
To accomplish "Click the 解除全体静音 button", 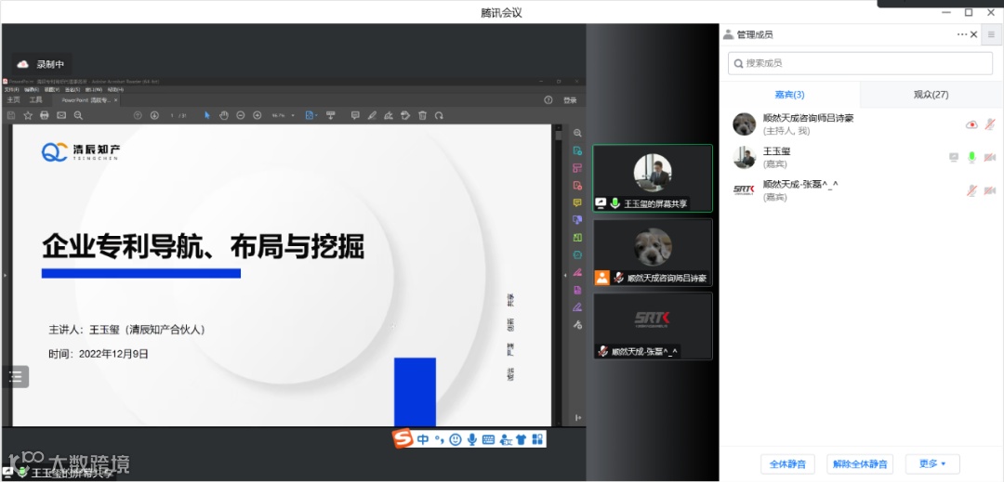I will coord(860,464).
